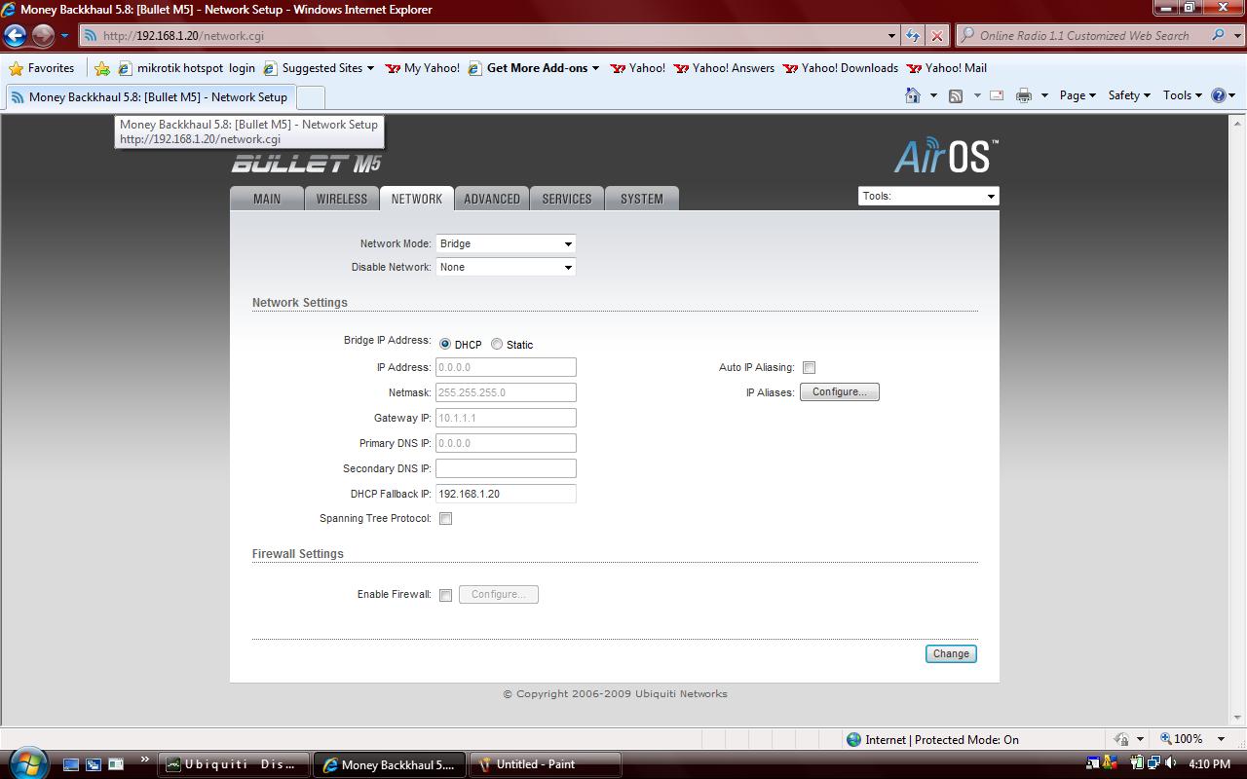This screenshot has height=779, width=1247.
Task: Click the Switch Between Windows quick launch icon
Action: tap(94, 764)
